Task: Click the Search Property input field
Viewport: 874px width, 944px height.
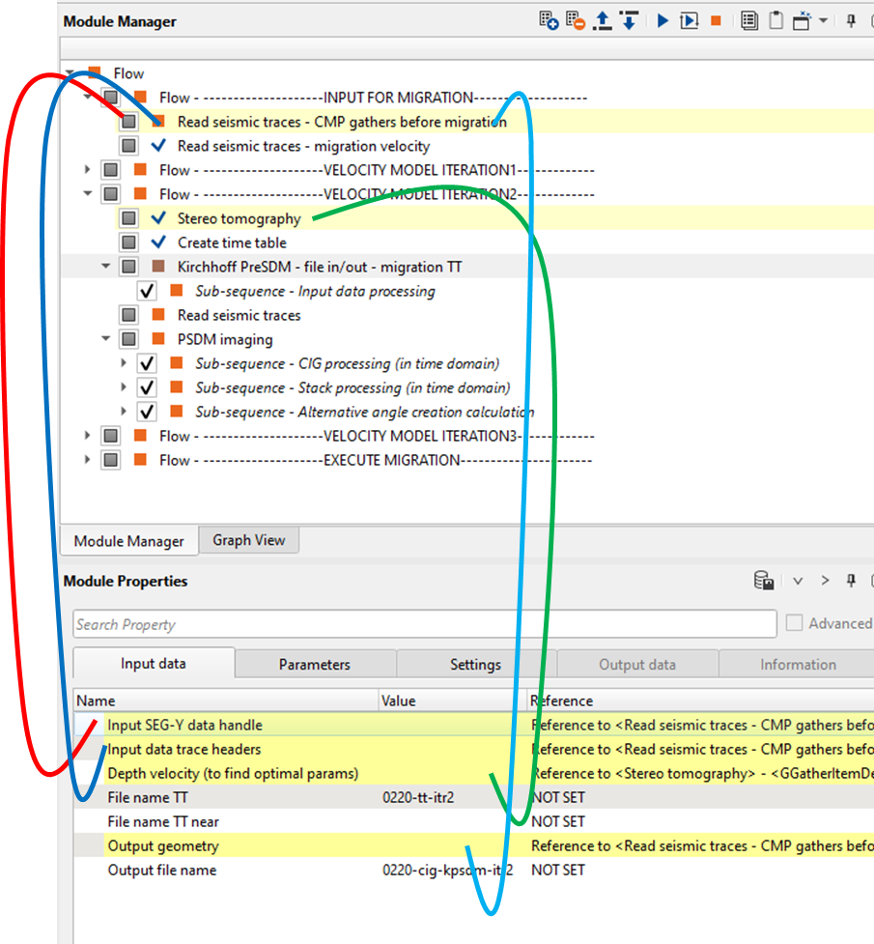Action: click(425, 624)
